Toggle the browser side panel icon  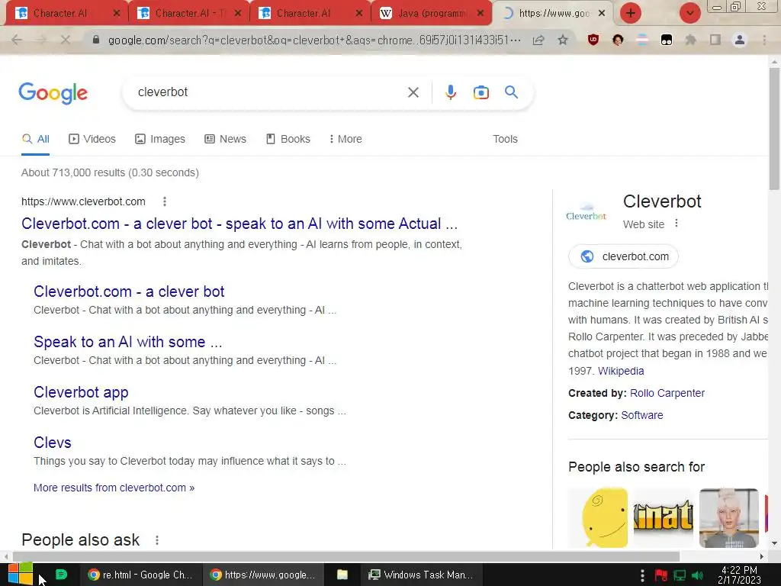tap(715, 40)
